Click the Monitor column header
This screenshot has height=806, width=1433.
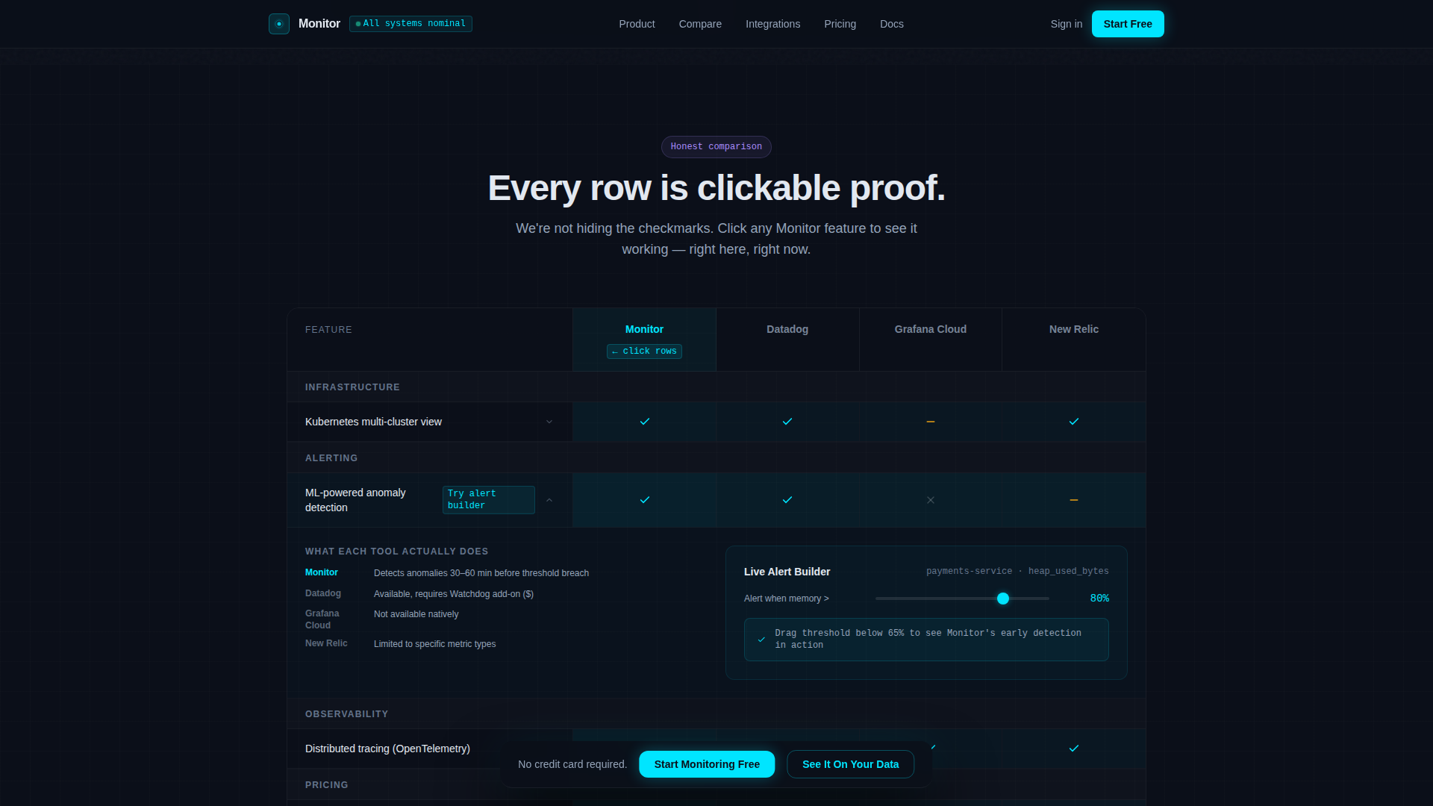[x=644, y=329]
